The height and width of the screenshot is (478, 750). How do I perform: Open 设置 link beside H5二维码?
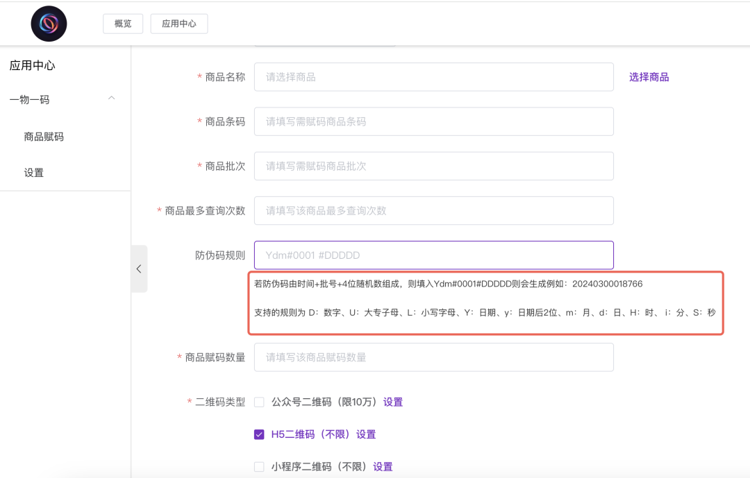(366, 434)
